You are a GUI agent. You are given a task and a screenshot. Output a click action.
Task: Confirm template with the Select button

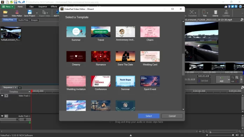click(x=149, y=116)
